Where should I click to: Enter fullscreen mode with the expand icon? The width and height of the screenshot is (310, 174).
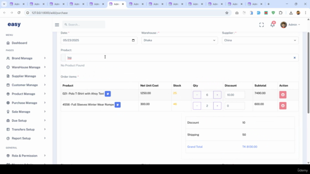click(262, 25)
